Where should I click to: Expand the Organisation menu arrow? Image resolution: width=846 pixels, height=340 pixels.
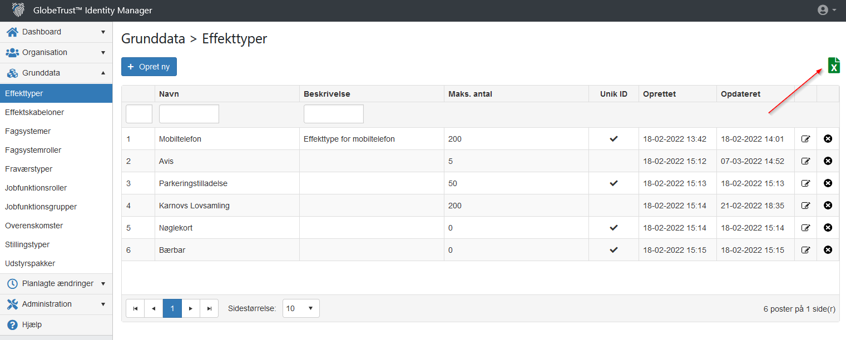(103, 52)
